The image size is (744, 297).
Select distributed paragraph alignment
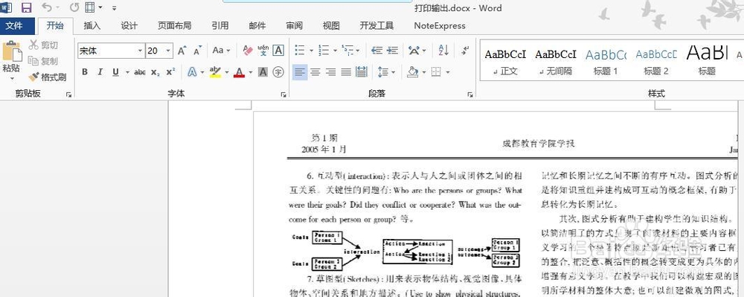click(x=362, y=72)
